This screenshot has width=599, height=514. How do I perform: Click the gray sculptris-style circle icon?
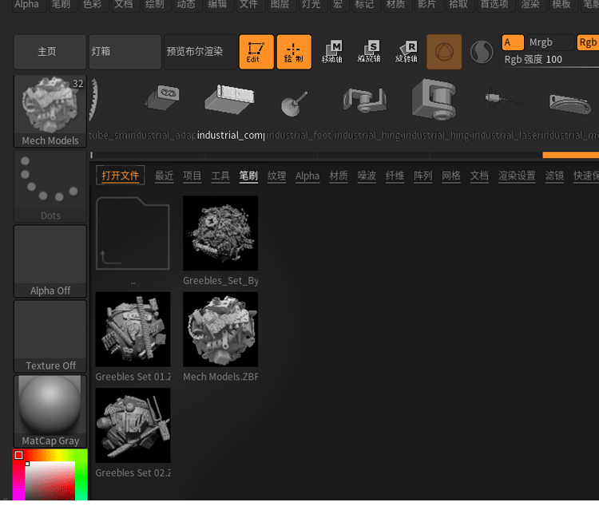click(x=482, y=52)
